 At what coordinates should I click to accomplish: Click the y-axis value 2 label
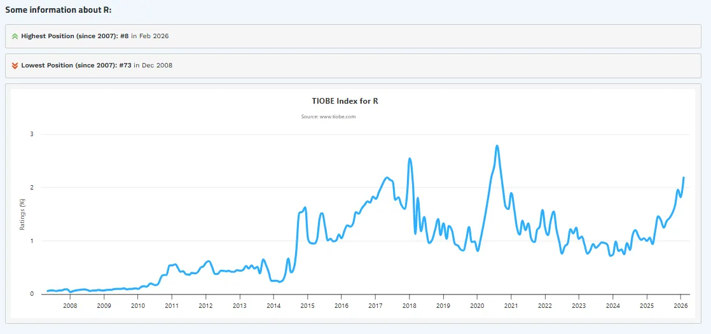coord(31,188)
